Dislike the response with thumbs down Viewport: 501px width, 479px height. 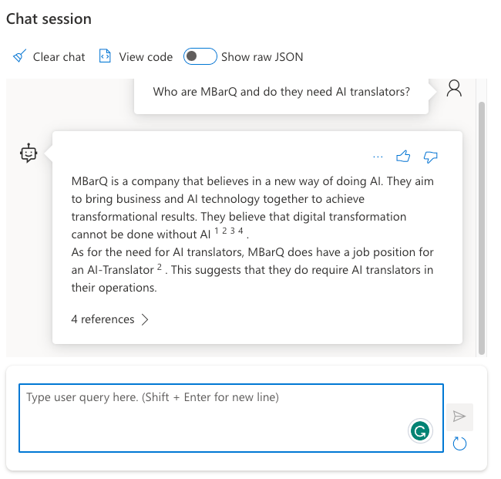click(431, 157)
